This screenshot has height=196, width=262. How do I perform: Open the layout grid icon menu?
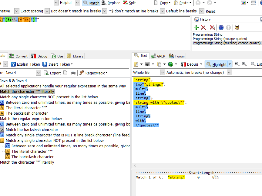(245, 3)
